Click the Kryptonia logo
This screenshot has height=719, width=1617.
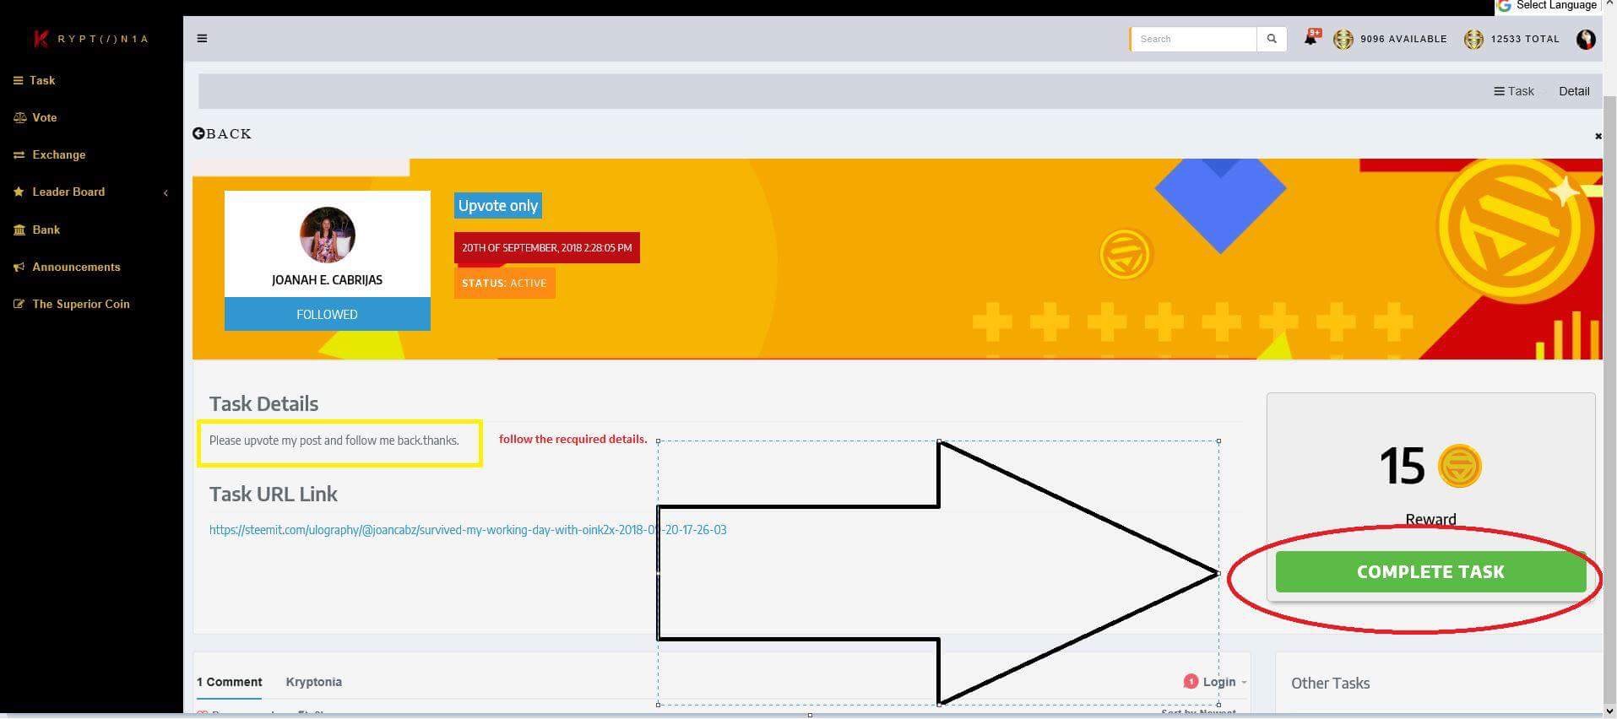pyautogui.click(x=91, y=39)
